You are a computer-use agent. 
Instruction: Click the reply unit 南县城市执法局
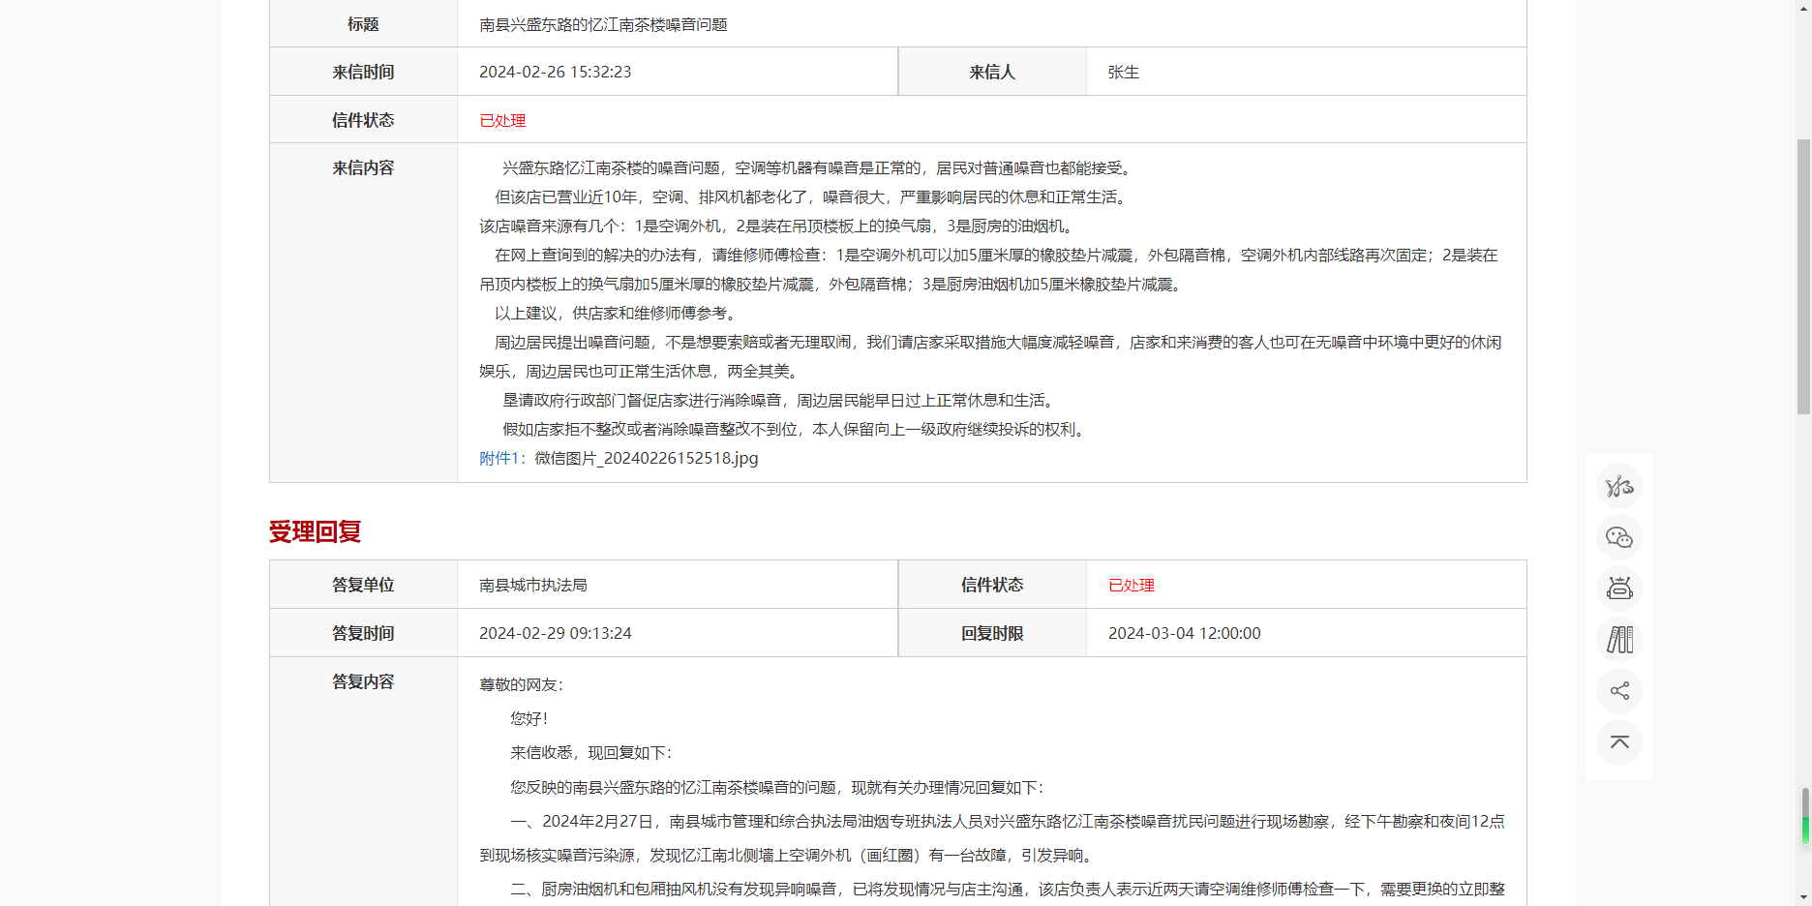532,586
